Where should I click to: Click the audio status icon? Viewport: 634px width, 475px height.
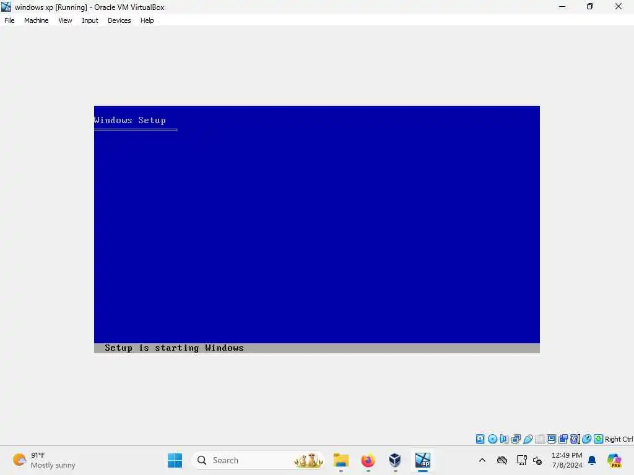(504, 439)
